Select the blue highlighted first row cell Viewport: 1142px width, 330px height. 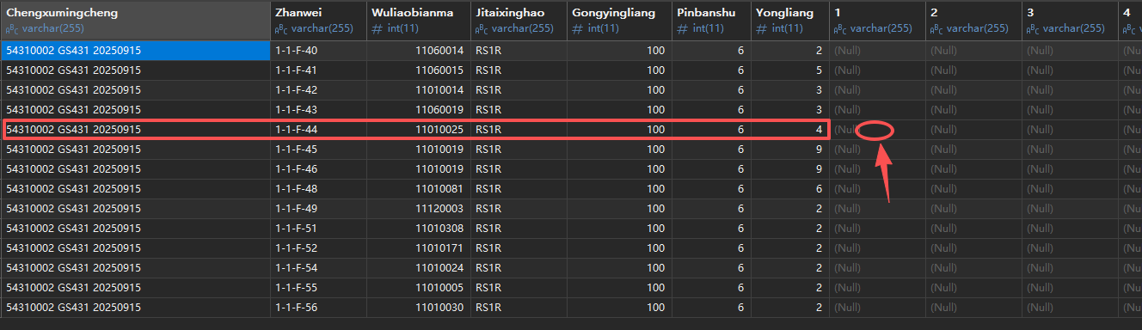point(135,51)
